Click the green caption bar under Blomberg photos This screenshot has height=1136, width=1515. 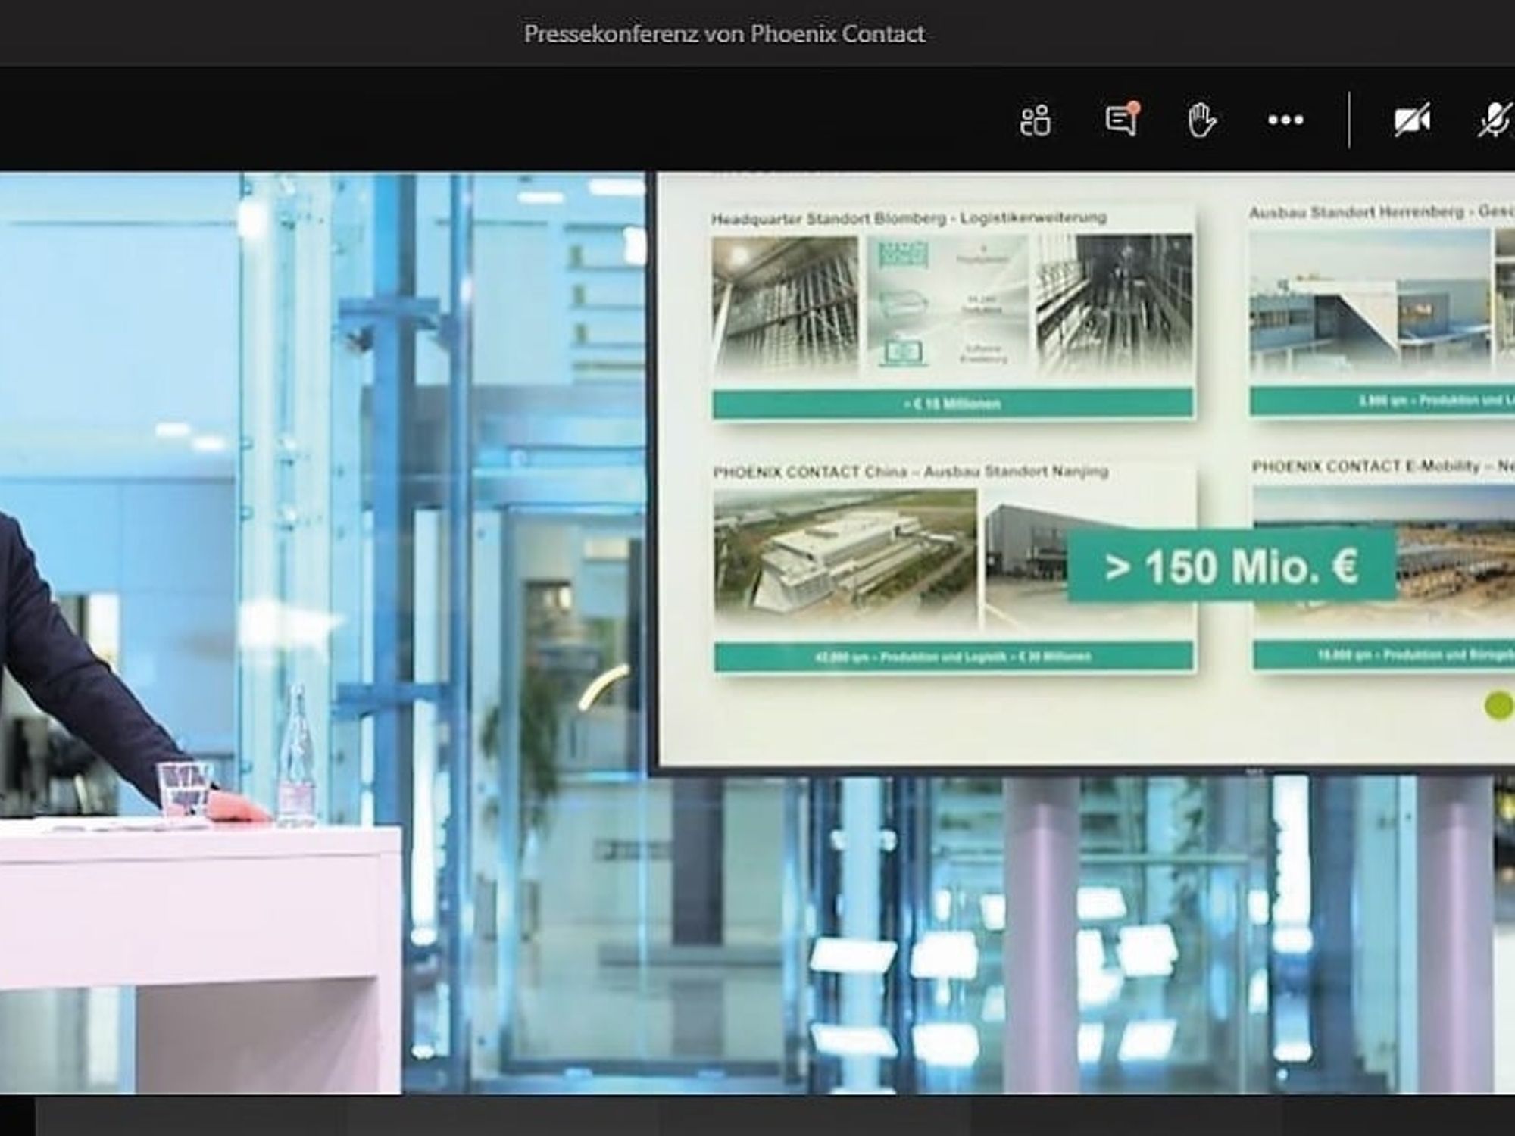(953, 404)
